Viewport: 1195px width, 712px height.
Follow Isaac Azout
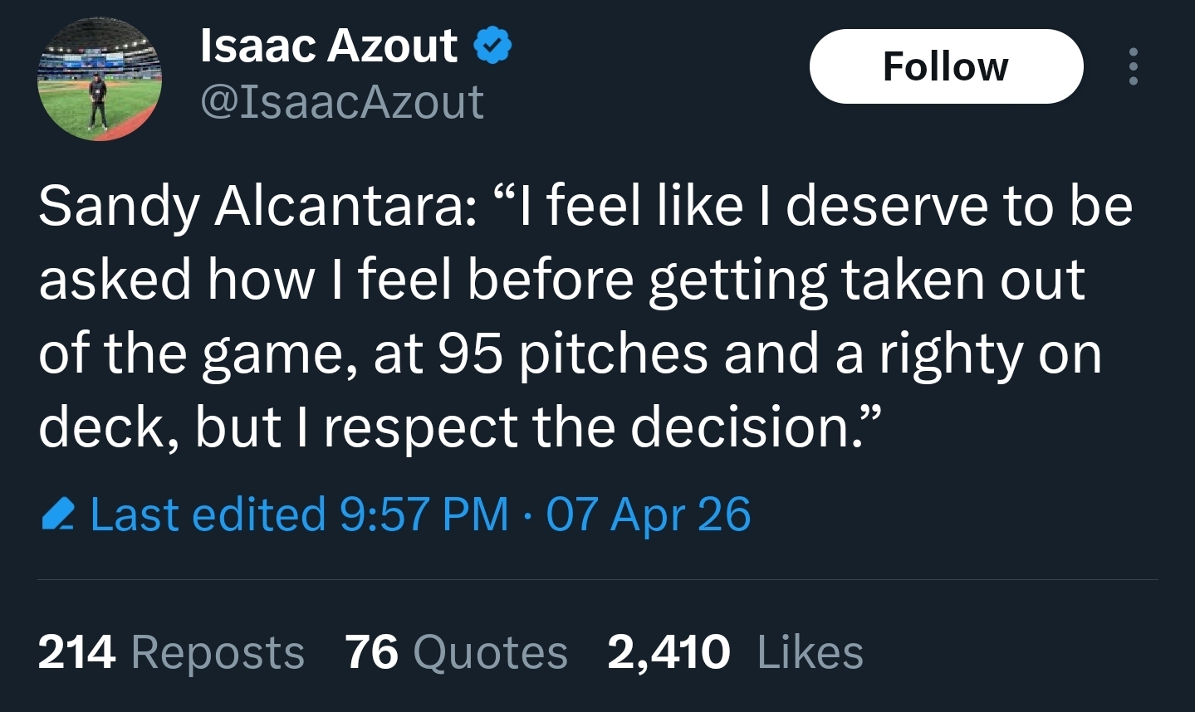point(946,66)
